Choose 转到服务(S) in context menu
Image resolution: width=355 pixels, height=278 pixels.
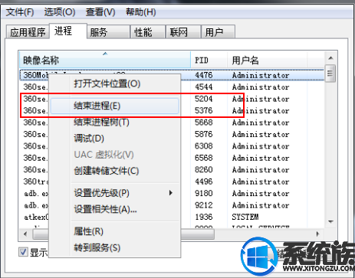pyautogui.click(x=114, y=247)
